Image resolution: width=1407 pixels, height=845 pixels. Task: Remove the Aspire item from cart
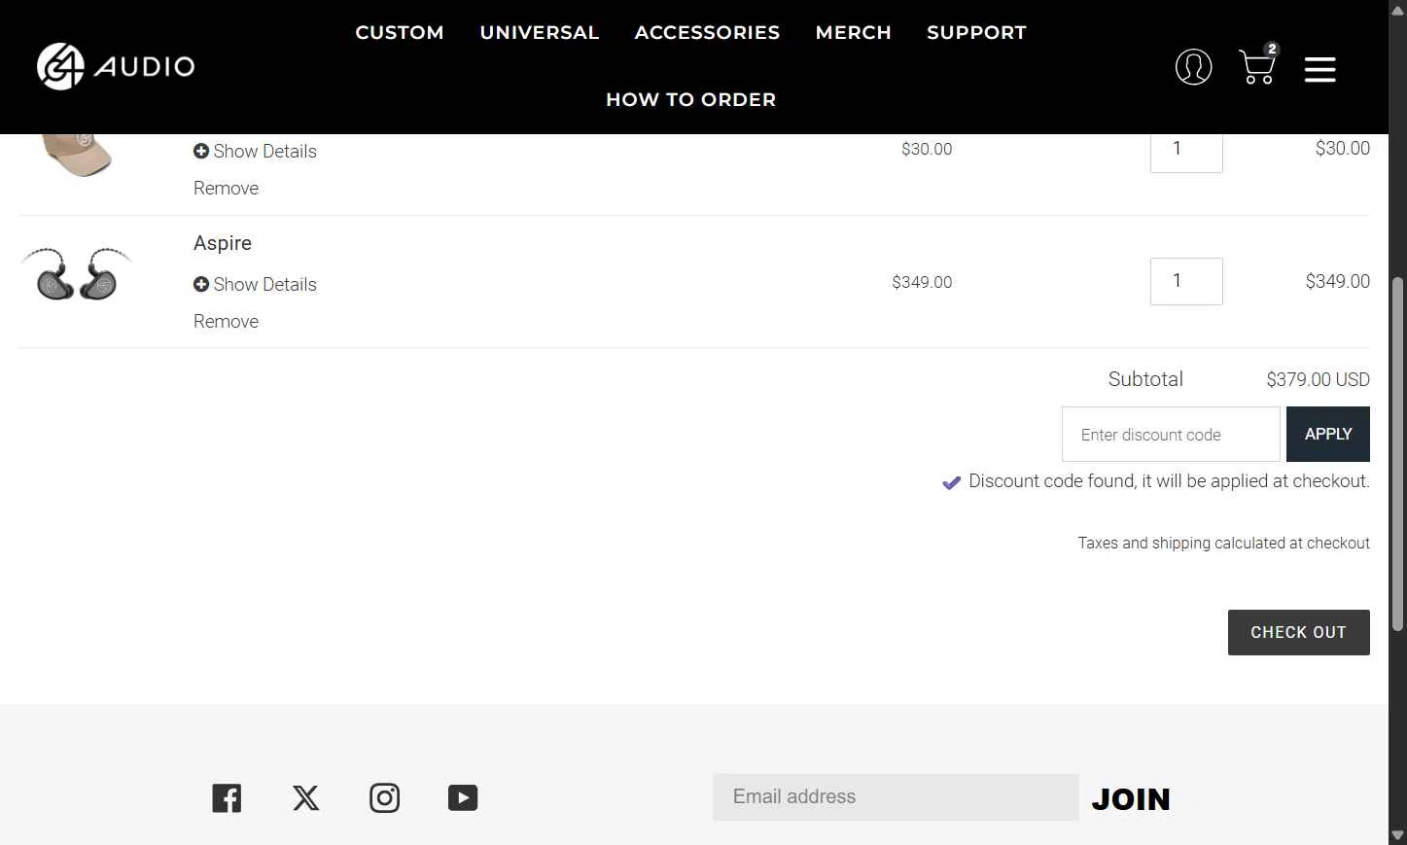[226, 321]
